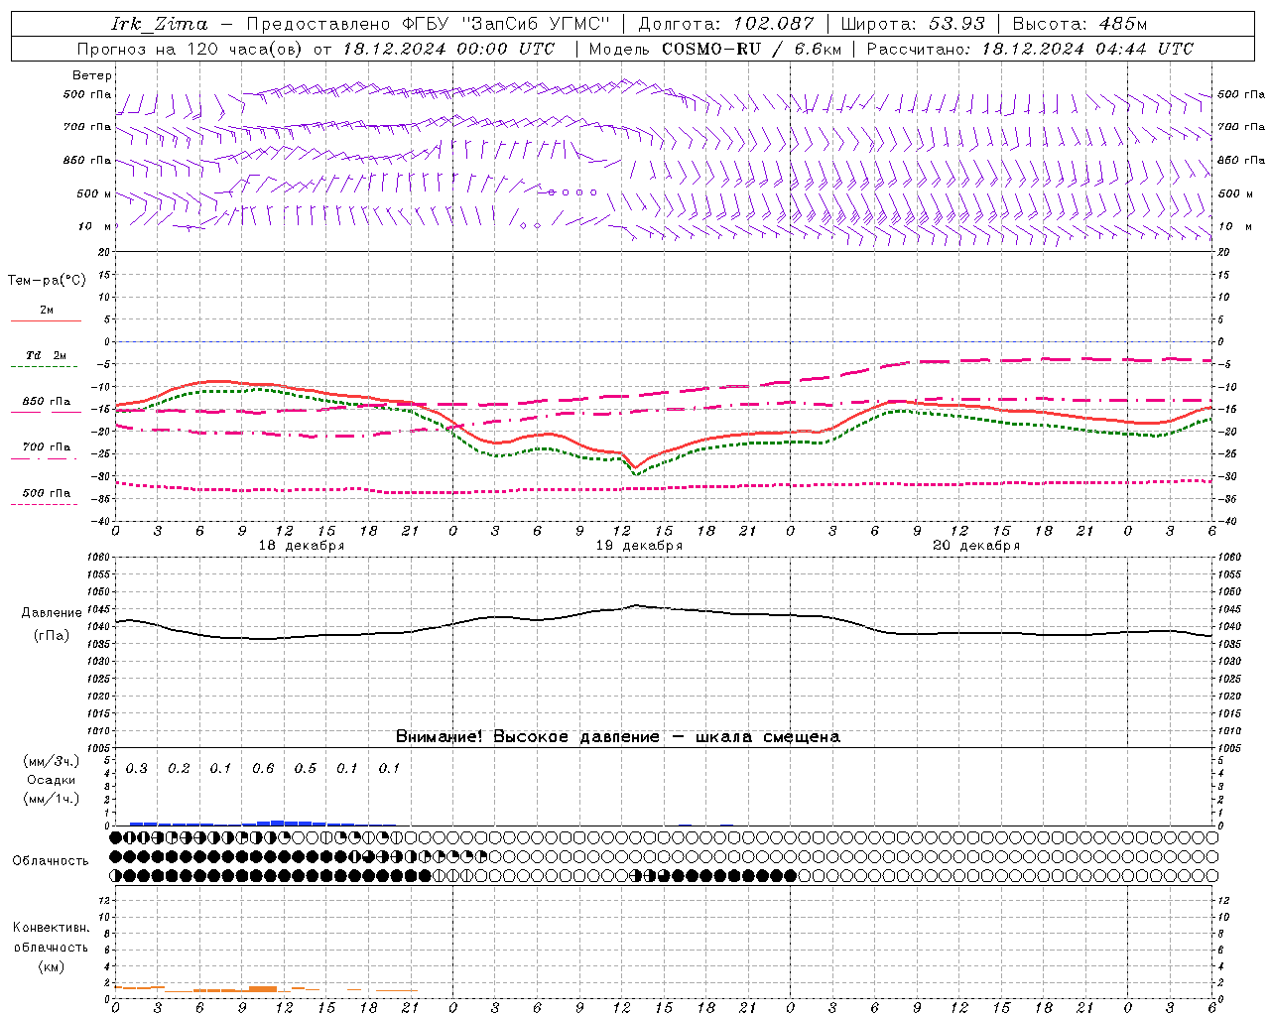
Task: Click the computed time Рассчитано: 18.12.2024 04:44 UTC
Action: (1030, 49)
